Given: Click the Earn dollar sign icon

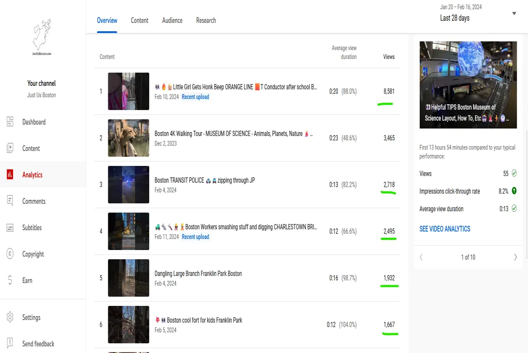Looking at the screenshot, I should tap(10, 280).
